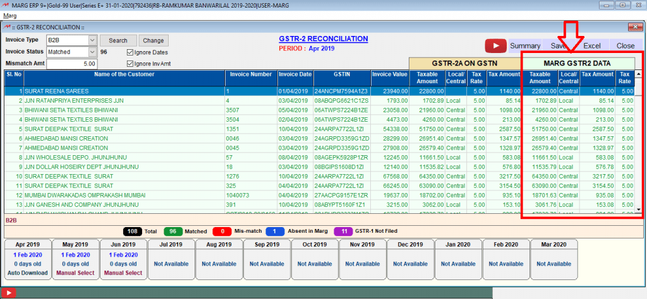Click the GSTR-2 RECONCILIATION title link
This screenshot has width=647, height=299.
tap(323, 38)
